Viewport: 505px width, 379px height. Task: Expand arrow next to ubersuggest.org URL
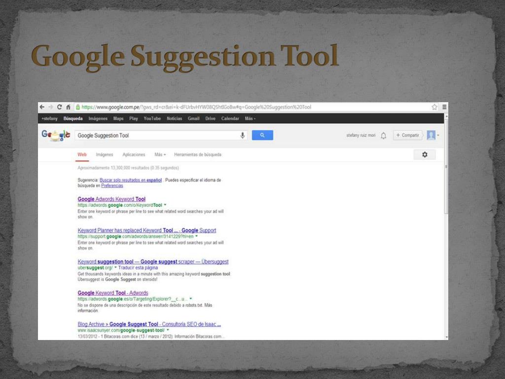click(115, 267)
